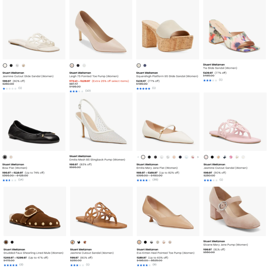
Task: Show previous colors for Emilia Mary Jane Flat
Action: [x=138, y=157]
